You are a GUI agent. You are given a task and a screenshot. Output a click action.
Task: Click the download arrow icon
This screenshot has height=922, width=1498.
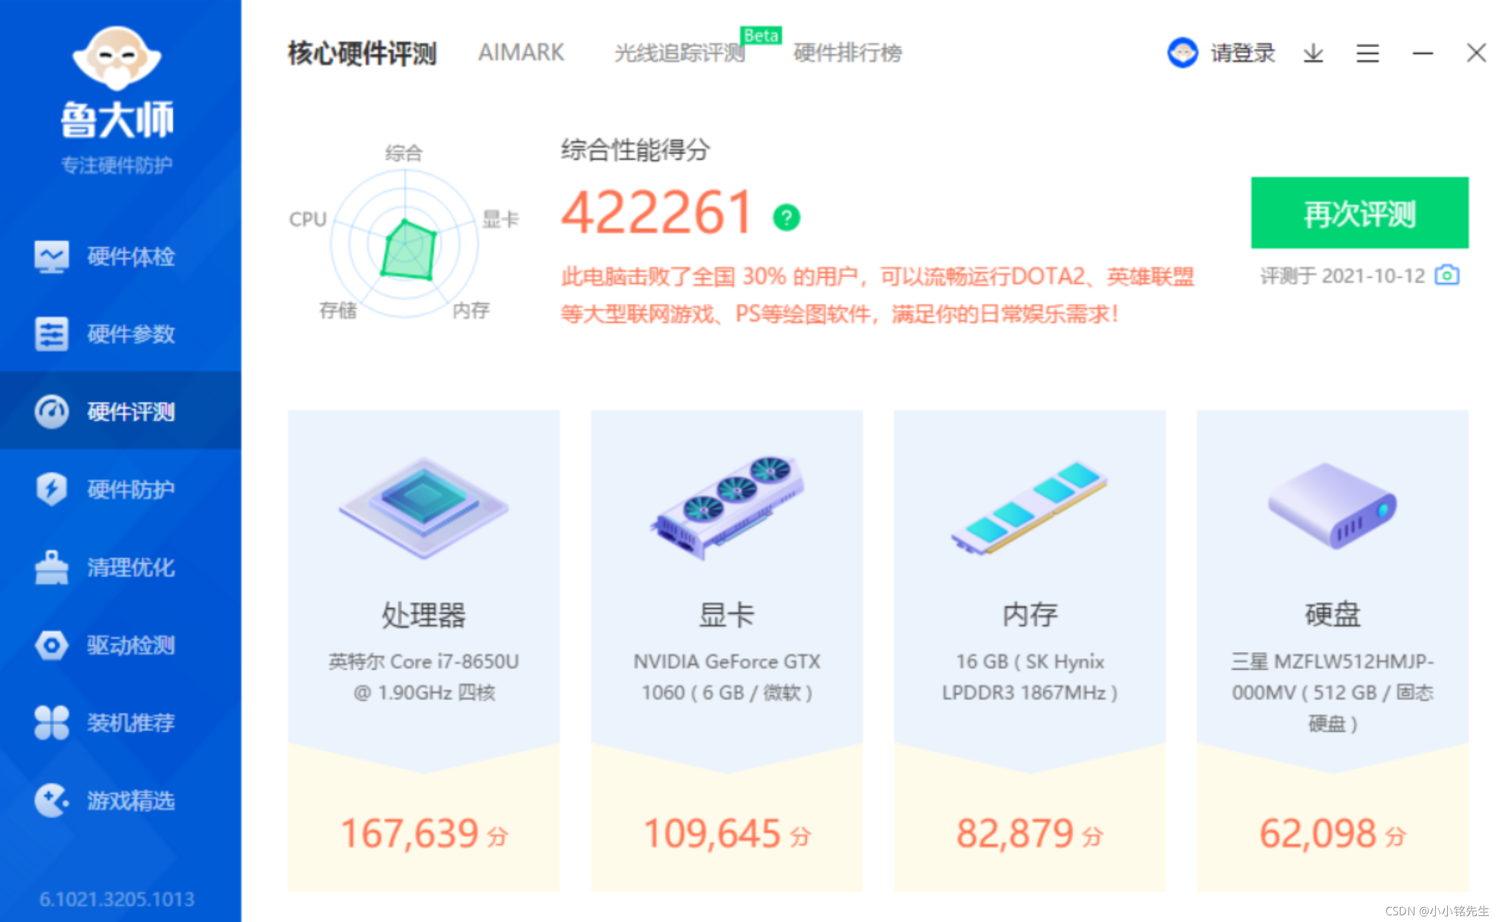click(1313, 54)
